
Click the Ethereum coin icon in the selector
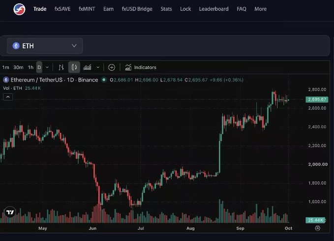[16, 46]
